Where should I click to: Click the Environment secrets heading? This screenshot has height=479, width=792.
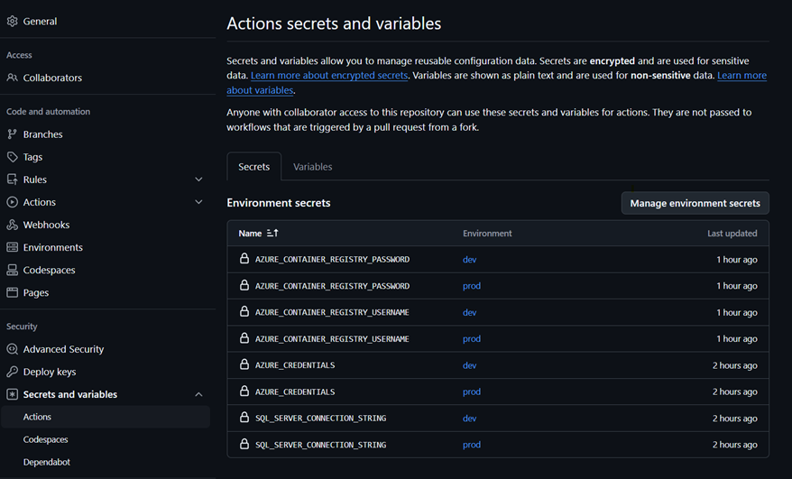279,203
